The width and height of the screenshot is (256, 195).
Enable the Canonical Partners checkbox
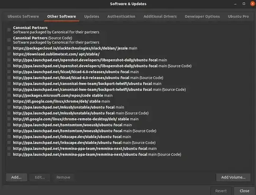(9, 30)
